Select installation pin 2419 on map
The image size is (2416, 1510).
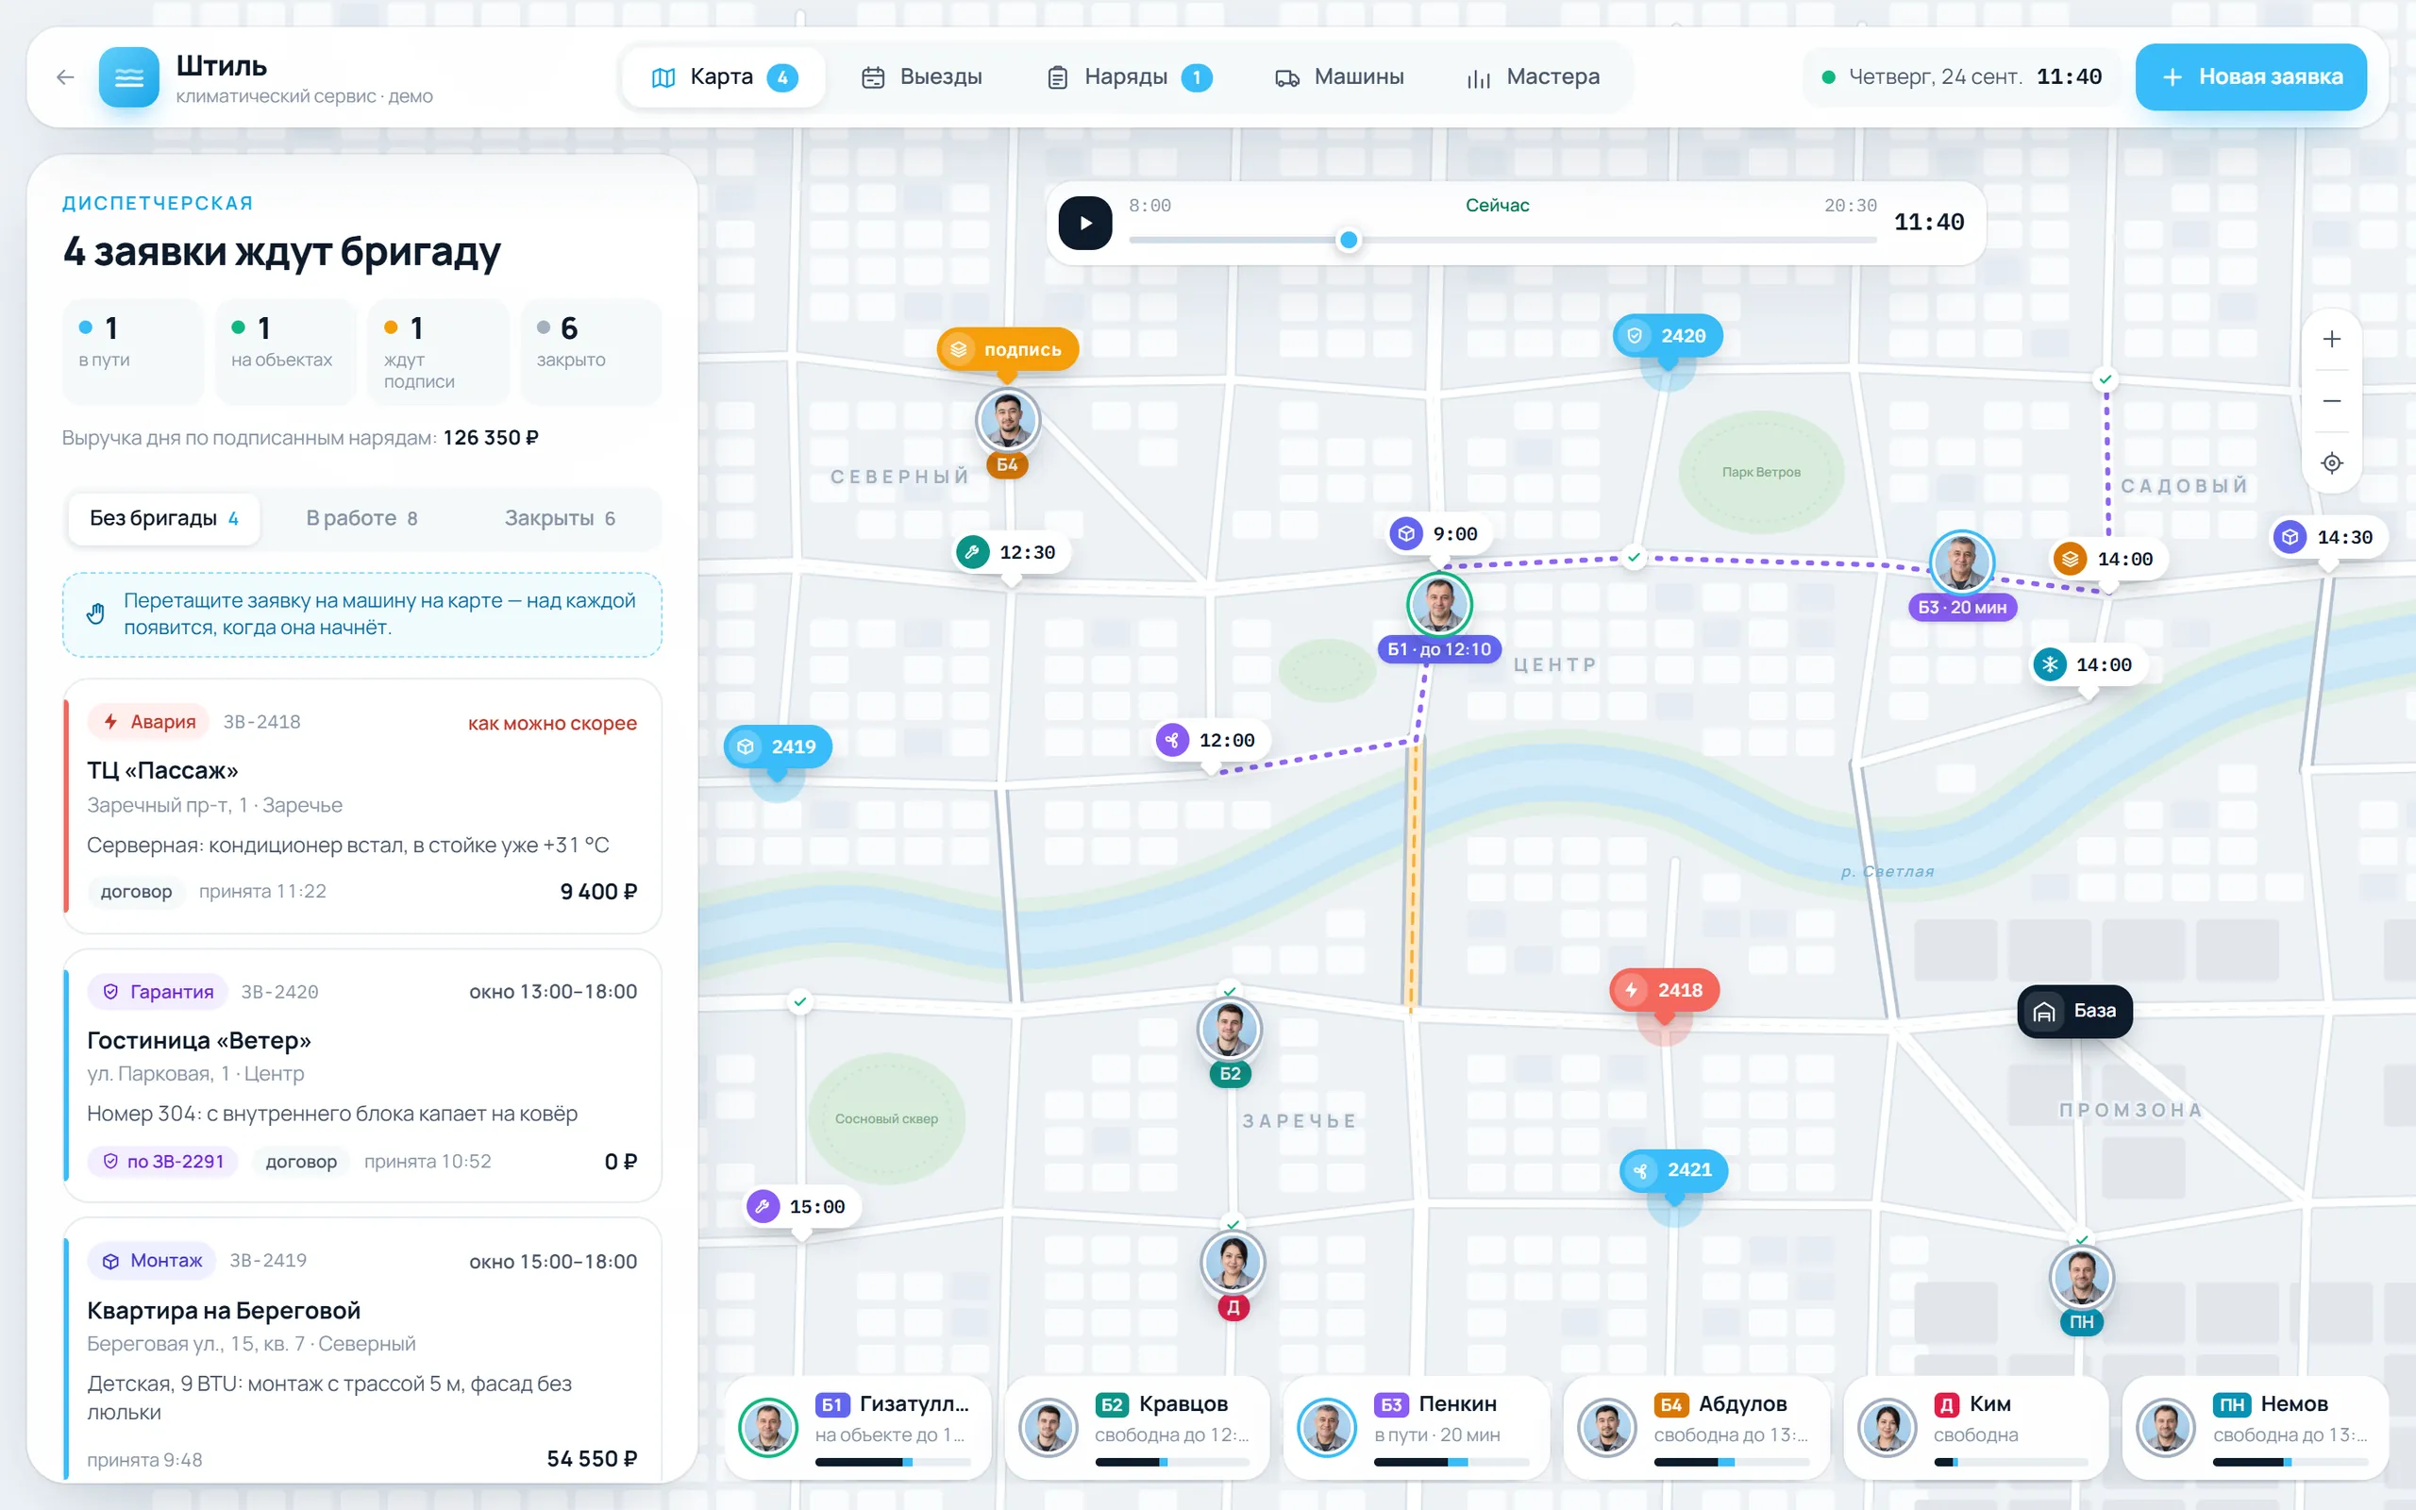coord(778,746)
